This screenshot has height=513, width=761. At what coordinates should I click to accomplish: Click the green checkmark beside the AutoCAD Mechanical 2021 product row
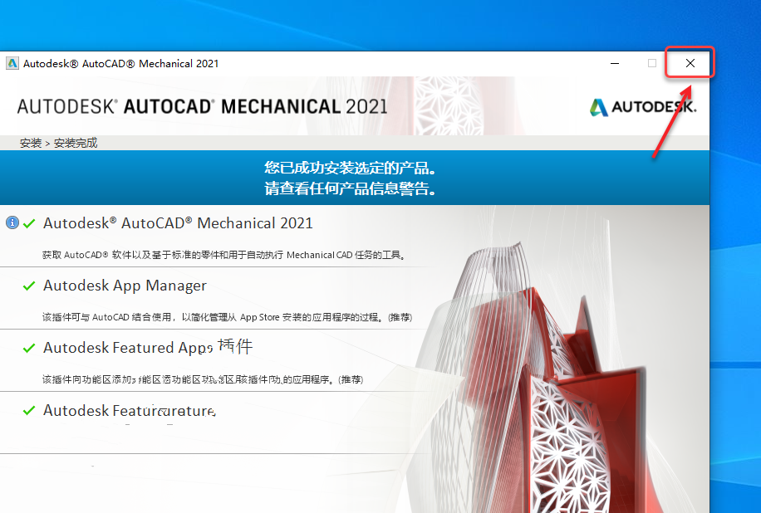click(x=29, y=223)
